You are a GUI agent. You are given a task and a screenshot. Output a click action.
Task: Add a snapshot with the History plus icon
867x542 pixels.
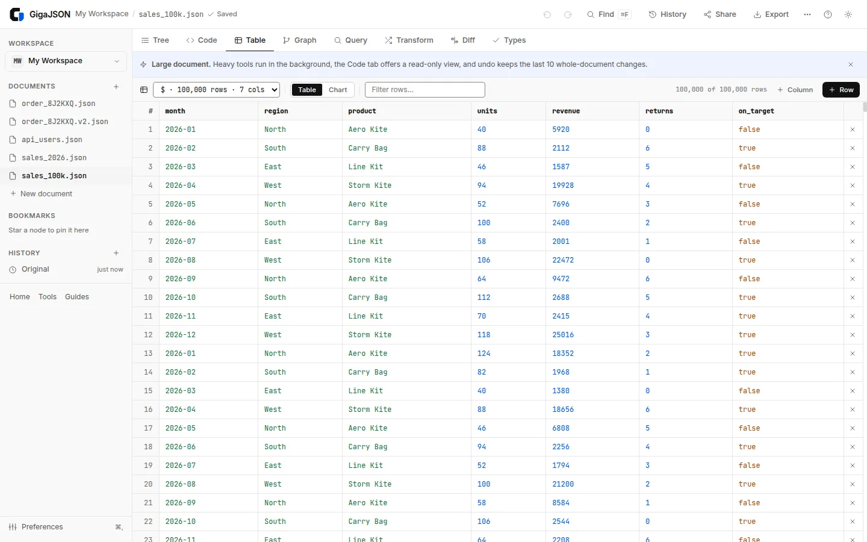click(116, 253)
